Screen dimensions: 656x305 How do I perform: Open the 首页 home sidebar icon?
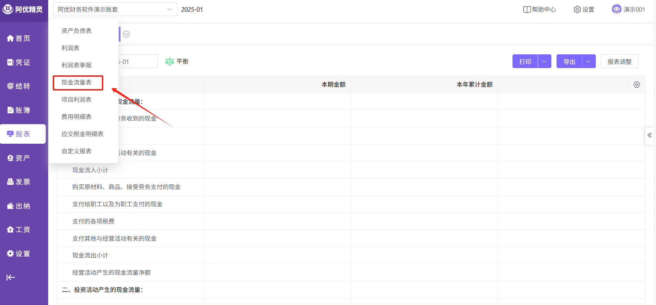11,39
